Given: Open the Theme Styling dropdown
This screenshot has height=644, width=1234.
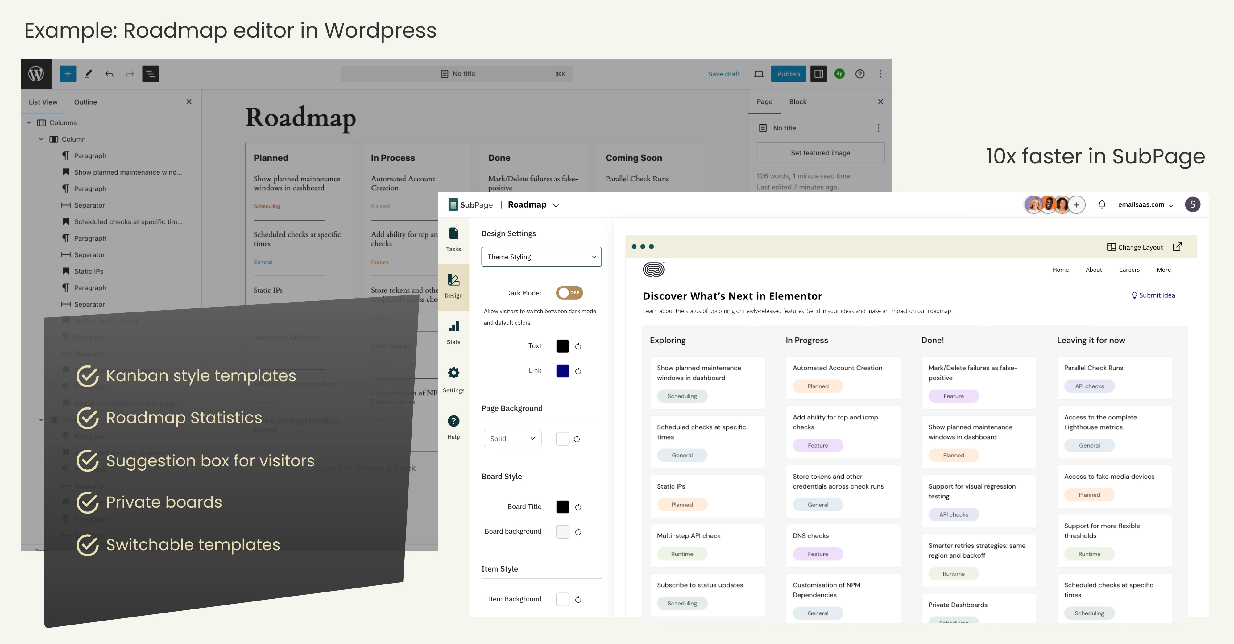Looking at the screenshot, I should pyautogui.click(x=541, y=257).
